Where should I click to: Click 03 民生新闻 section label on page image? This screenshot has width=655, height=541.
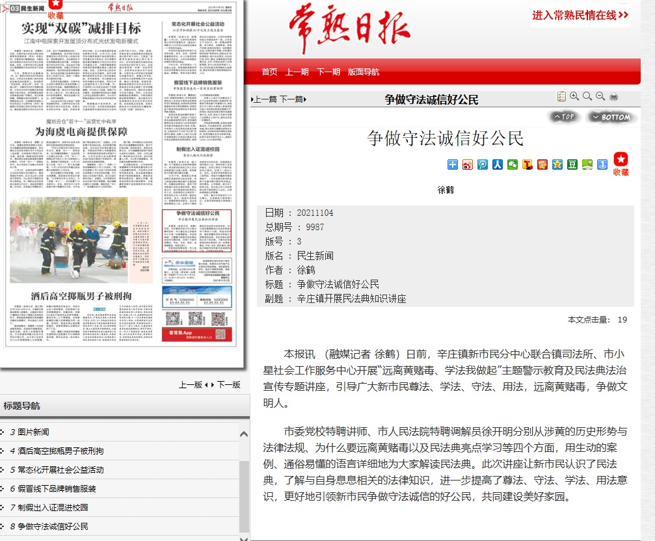27,8
